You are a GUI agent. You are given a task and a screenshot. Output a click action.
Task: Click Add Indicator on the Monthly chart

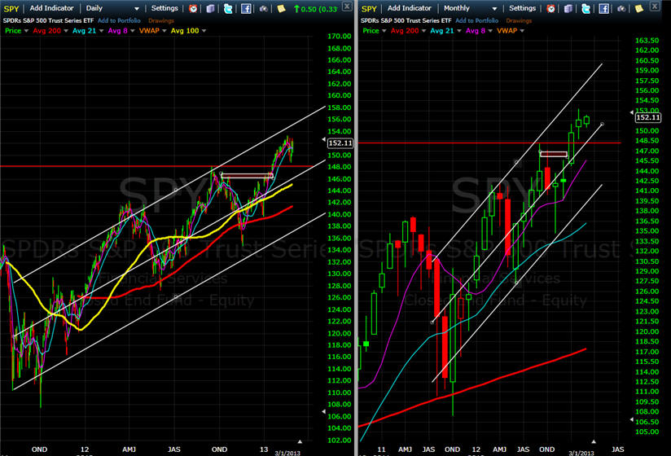coord(409,8)
